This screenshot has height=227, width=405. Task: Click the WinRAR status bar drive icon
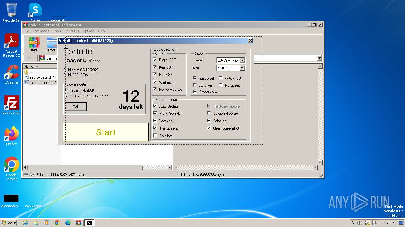point(26,175)
